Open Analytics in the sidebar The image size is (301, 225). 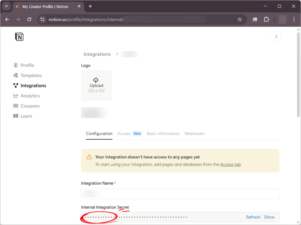(x=27, y=96)
